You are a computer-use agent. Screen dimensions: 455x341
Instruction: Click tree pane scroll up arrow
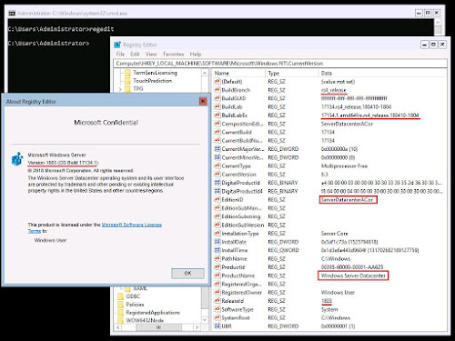click(205, 73)
